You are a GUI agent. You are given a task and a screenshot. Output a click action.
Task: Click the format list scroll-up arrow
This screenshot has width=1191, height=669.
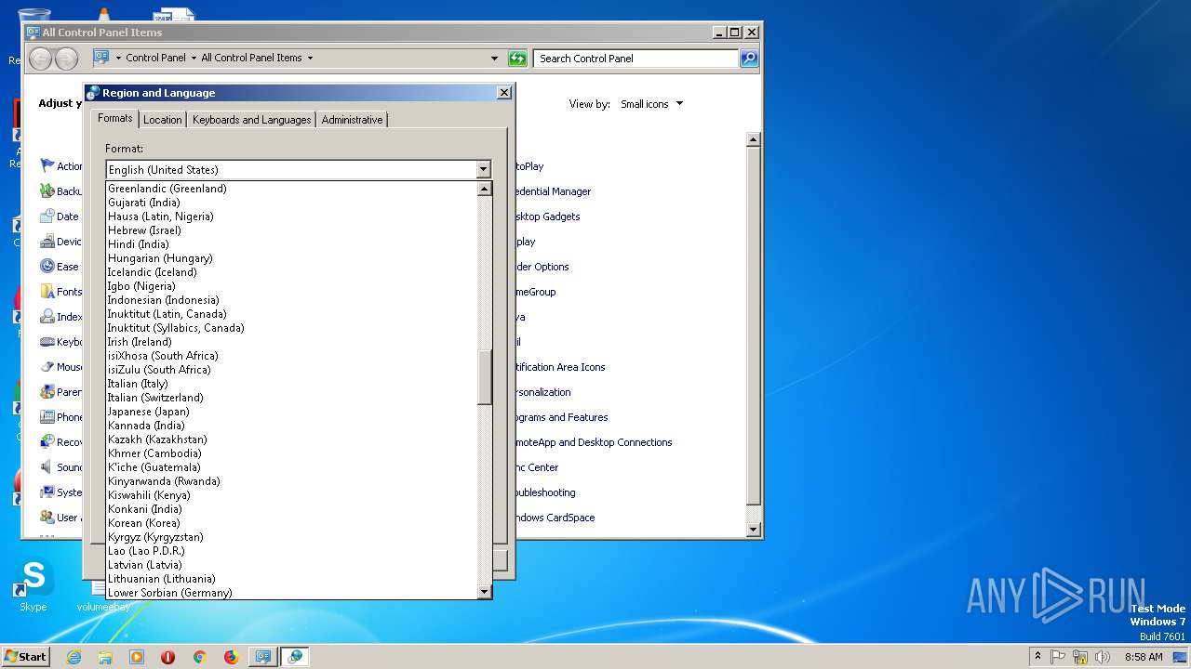484,189
